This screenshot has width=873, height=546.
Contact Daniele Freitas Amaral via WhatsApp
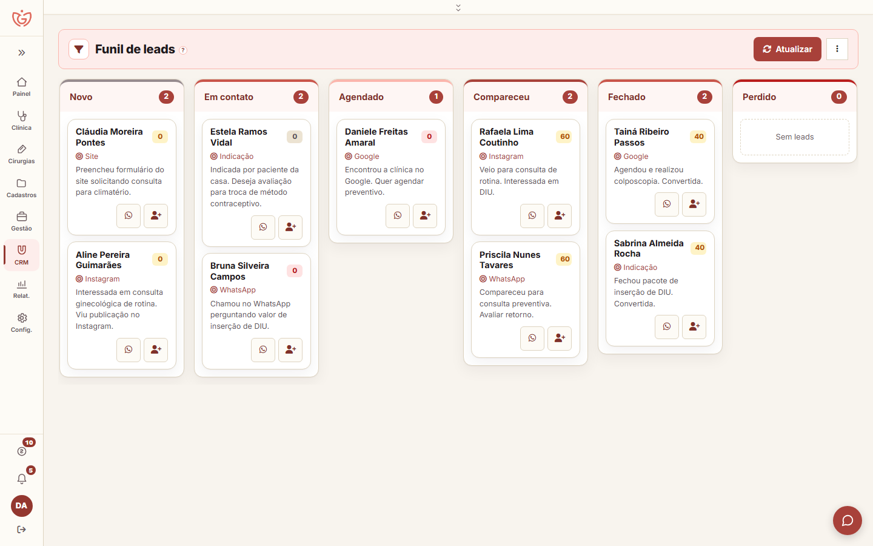pos(398,216)
